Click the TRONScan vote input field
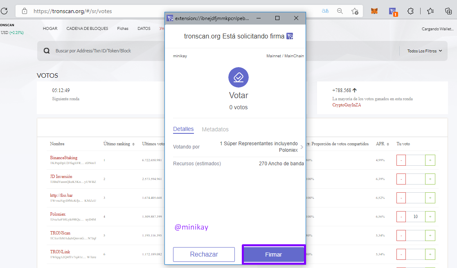This screenshot has height=268, width=457. click(416, 235)
